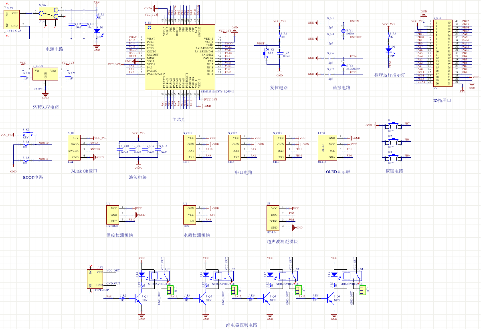The height and width of the screenshot is (329, 481).
Task: Click the K1 key switch connected to PB7
Action: click(394, 125)
